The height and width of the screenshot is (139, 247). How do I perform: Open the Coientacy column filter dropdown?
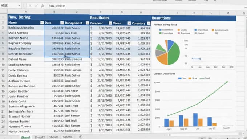tap(149, 23)
